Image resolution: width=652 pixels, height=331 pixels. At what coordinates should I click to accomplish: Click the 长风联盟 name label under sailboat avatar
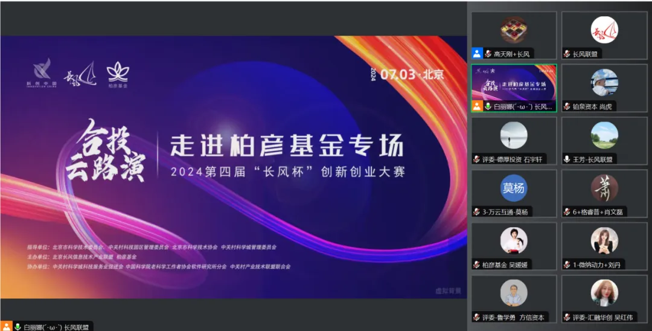click(x=584, y=54)
